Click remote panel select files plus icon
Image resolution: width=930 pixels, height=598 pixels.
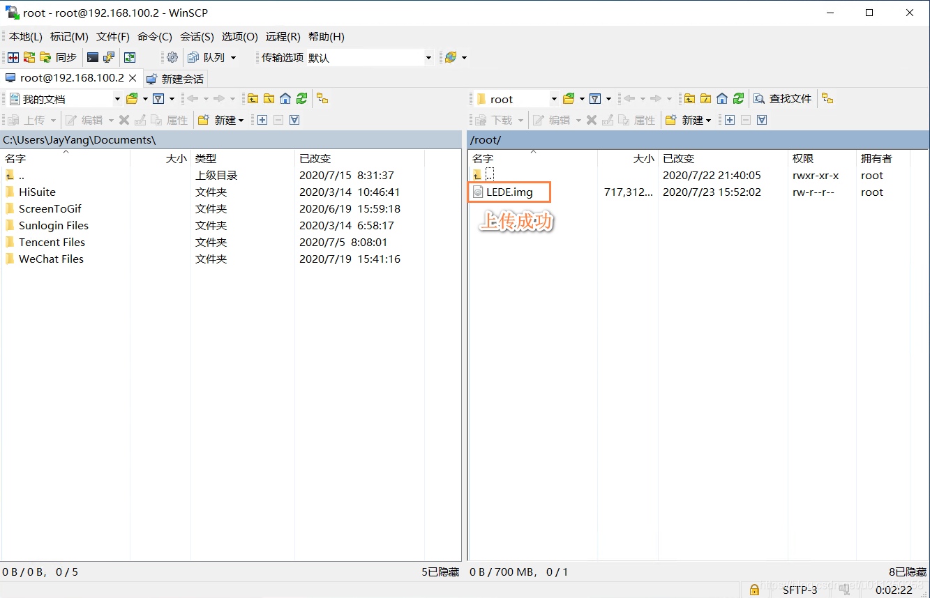click(730, 120)
